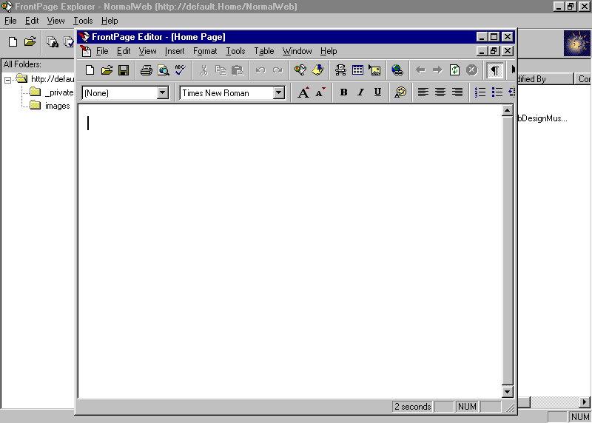The width and height of the screenshot is (592, 423).
Task: Click the 2 seconds status bar entry
Action: pyautogui.click(x=413, y=407)
